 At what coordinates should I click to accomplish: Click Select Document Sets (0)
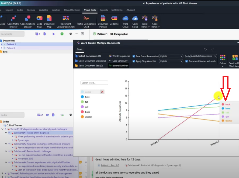(89, 66)
